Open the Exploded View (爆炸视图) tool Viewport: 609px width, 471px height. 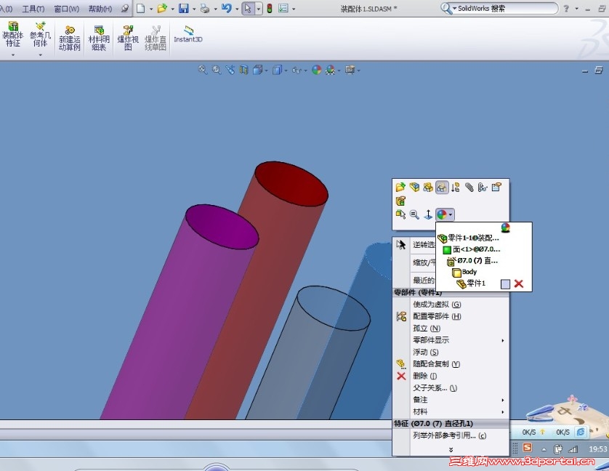click(x=128, y=38)
